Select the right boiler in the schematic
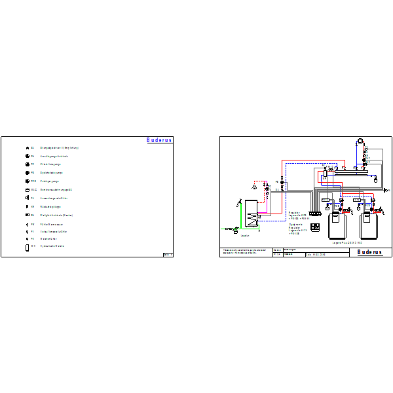393x393 pixels. [369, 225]
